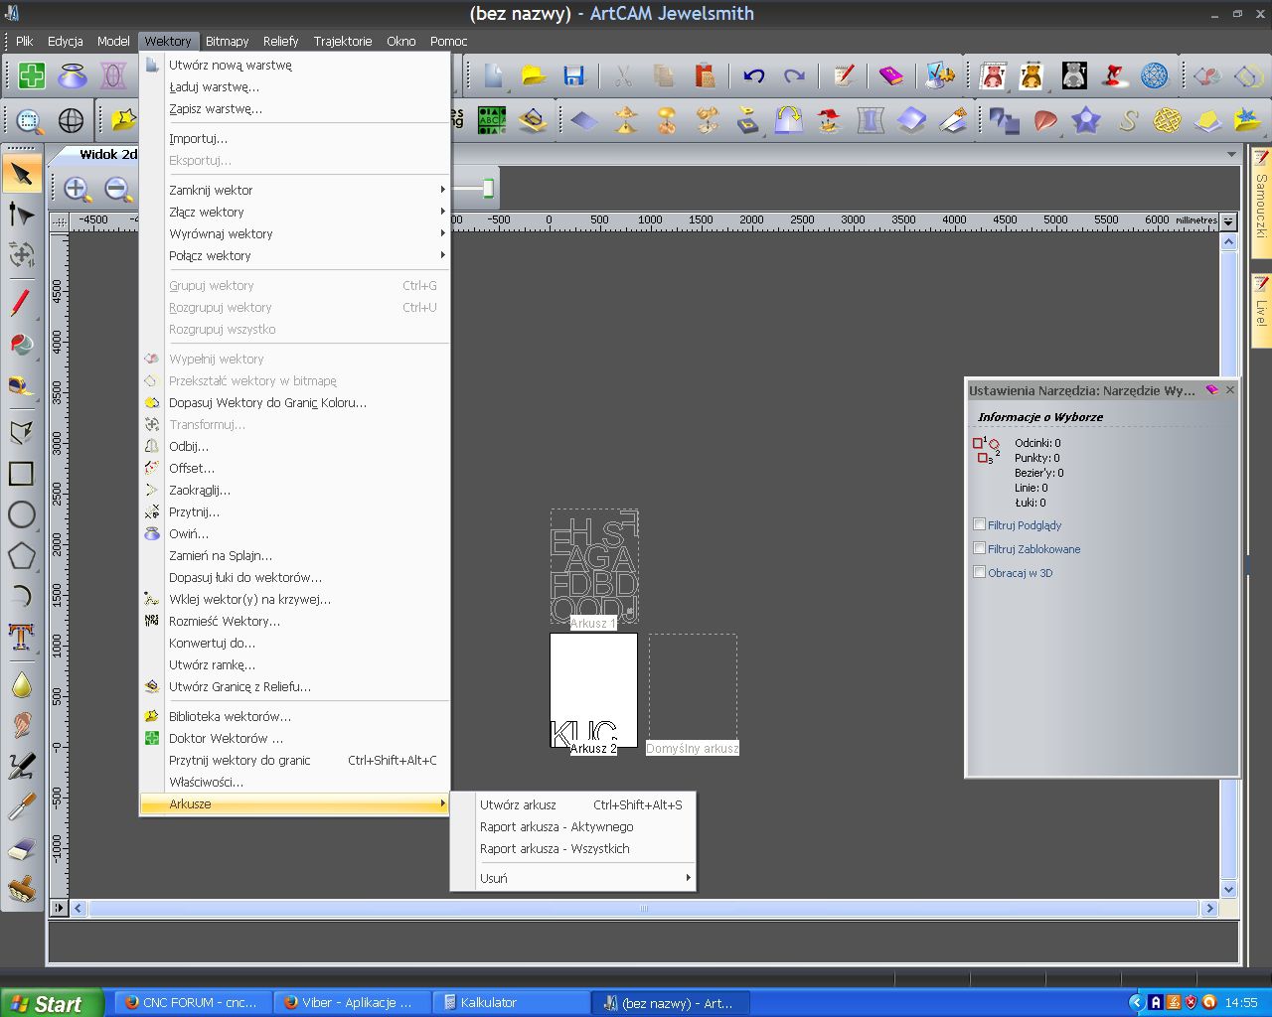Expand the Wyrównaj wektory submenu
The height and width of the screenshot is (1017, 1272).
[295, 233]
